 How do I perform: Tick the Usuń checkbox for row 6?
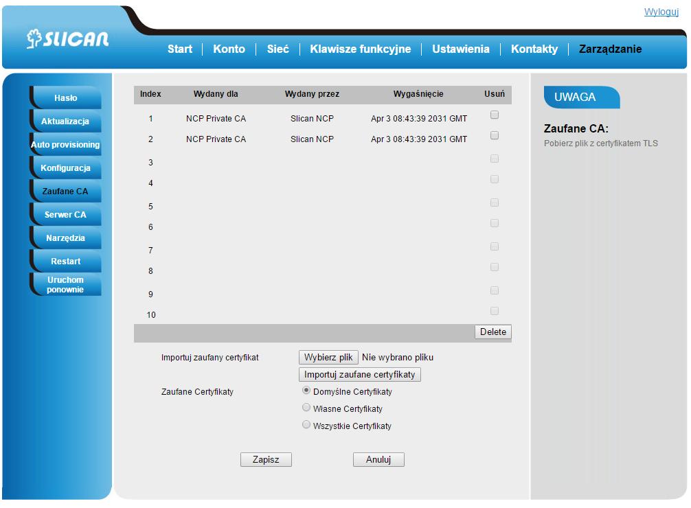click(x=495, y=223)
